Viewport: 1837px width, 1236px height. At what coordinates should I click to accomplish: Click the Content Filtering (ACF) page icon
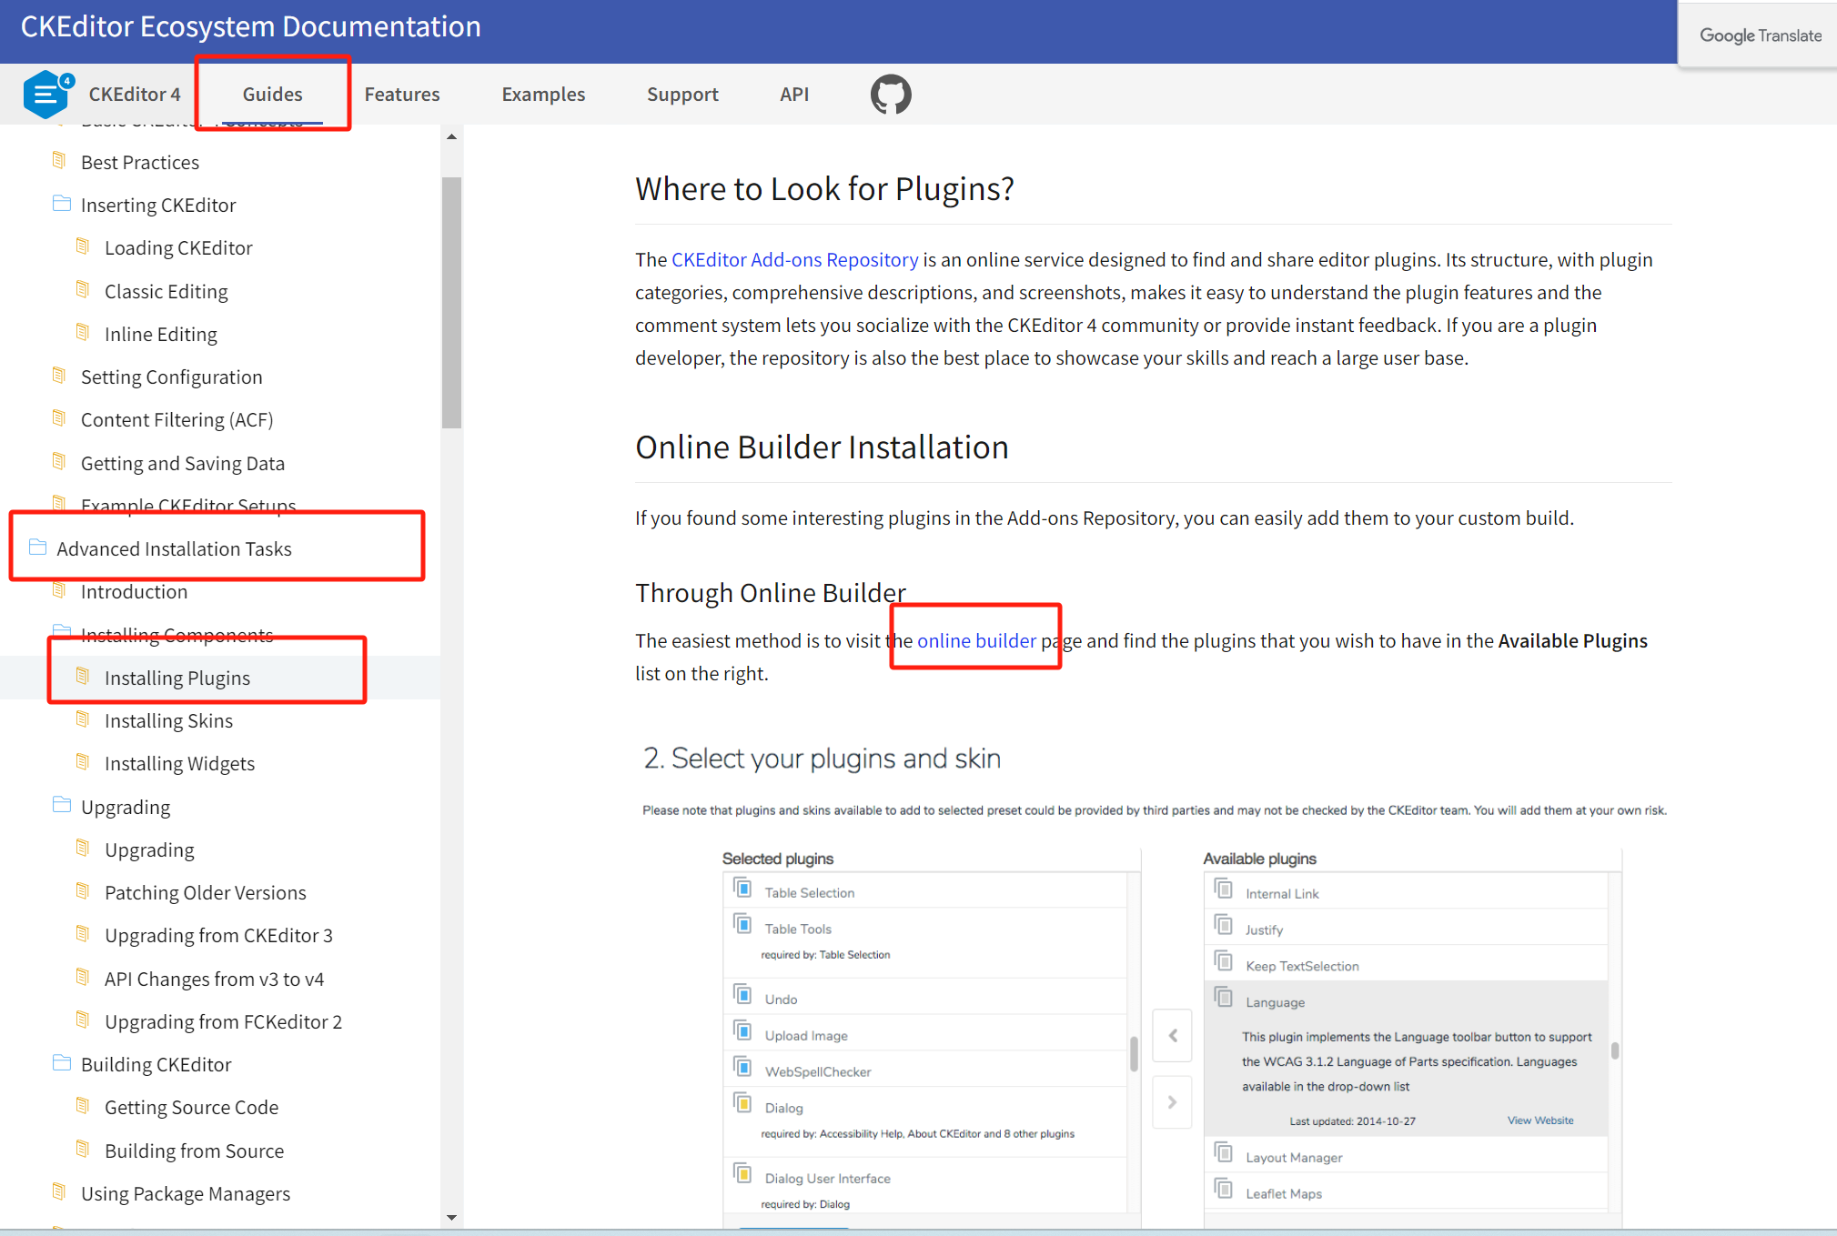tap(59, 418)
